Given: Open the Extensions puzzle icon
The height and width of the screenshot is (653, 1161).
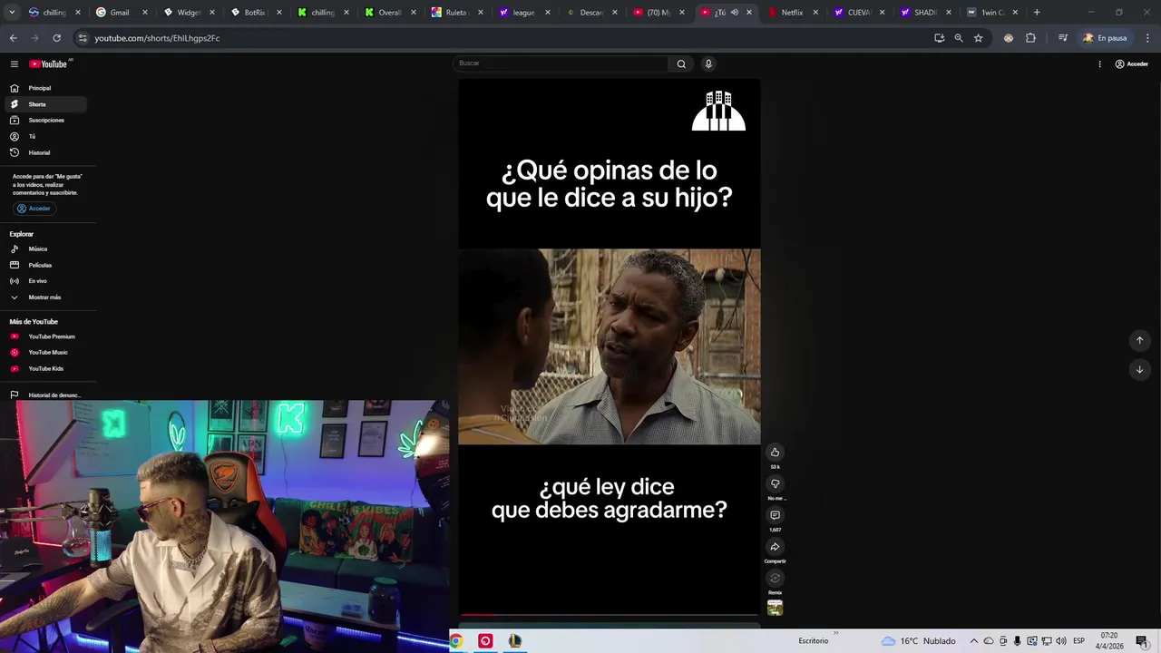Looking at the screenshot, I should [1030, 38].
